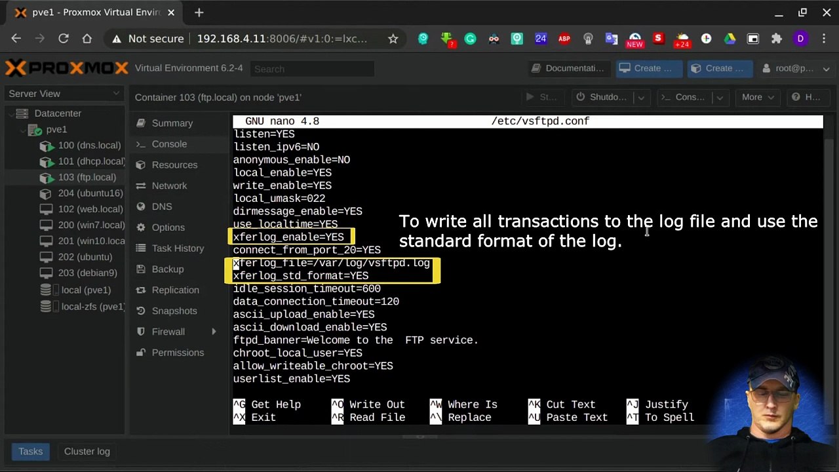Open the browser three-dot menu

pos(823,39)
